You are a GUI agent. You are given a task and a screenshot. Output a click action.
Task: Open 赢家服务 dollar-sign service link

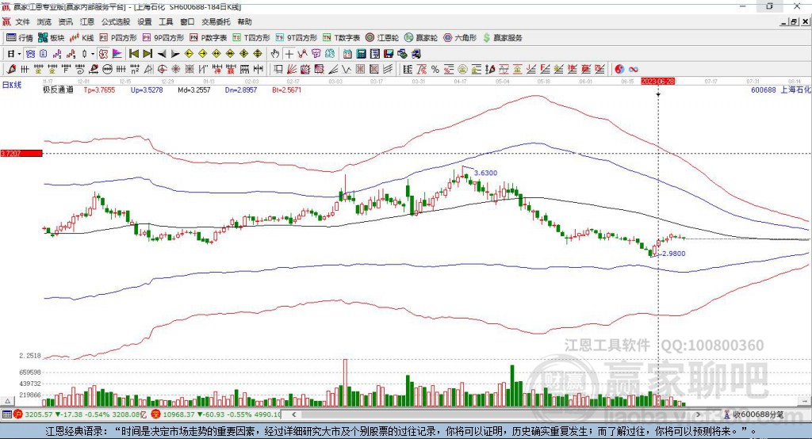click(x=502, y=38)
